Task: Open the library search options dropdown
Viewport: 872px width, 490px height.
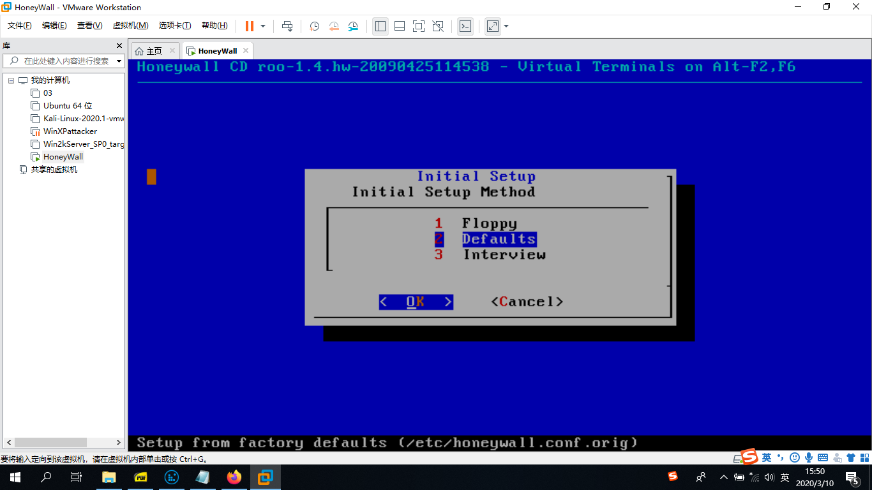Action: [119, 61]
